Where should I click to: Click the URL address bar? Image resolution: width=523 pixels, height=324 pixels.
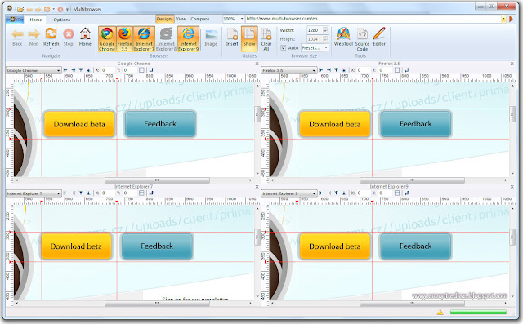tap(373, 19)
